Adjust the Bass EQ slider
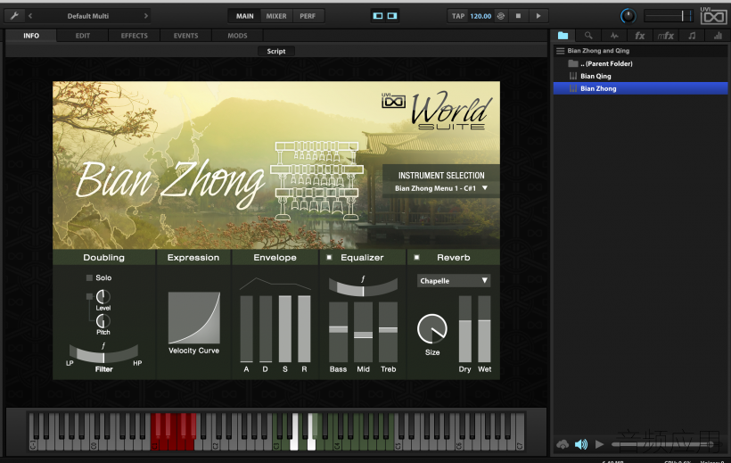The image size is (731, 463). (338, 332)
